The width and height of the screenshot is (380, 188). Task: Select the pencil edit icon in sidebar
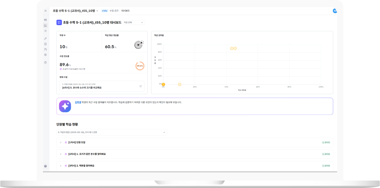[x=45, y=39]
